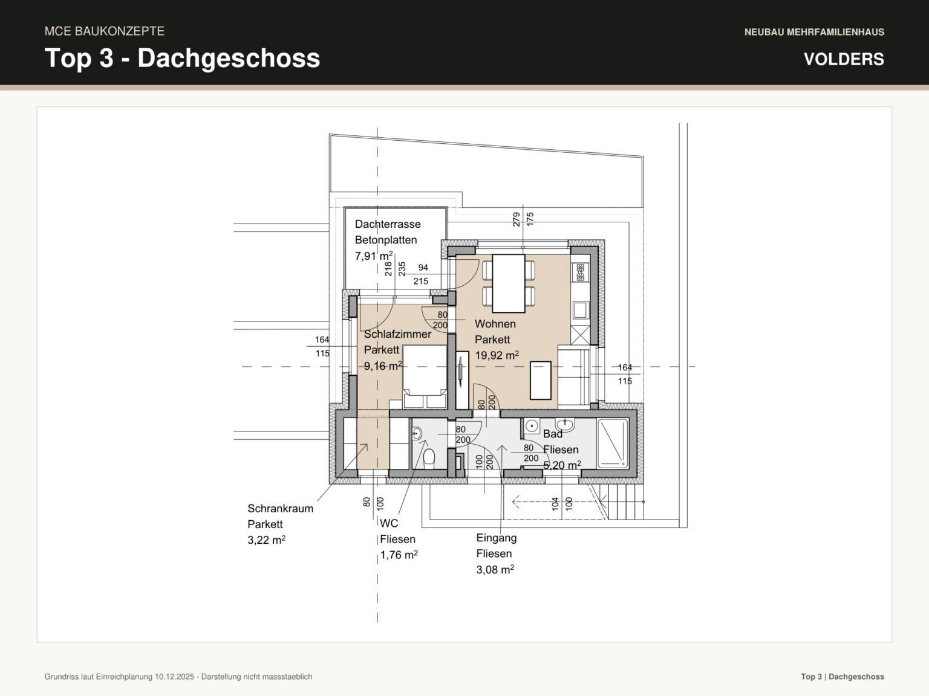
Task: Click the cooktop symbol in the kitchen
Action: [580, 272]
